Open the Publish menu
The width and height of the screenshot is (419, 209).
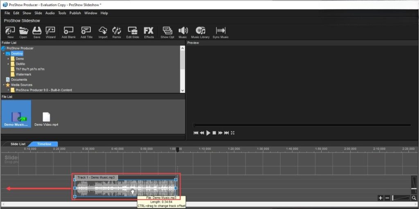coord(75,13)
